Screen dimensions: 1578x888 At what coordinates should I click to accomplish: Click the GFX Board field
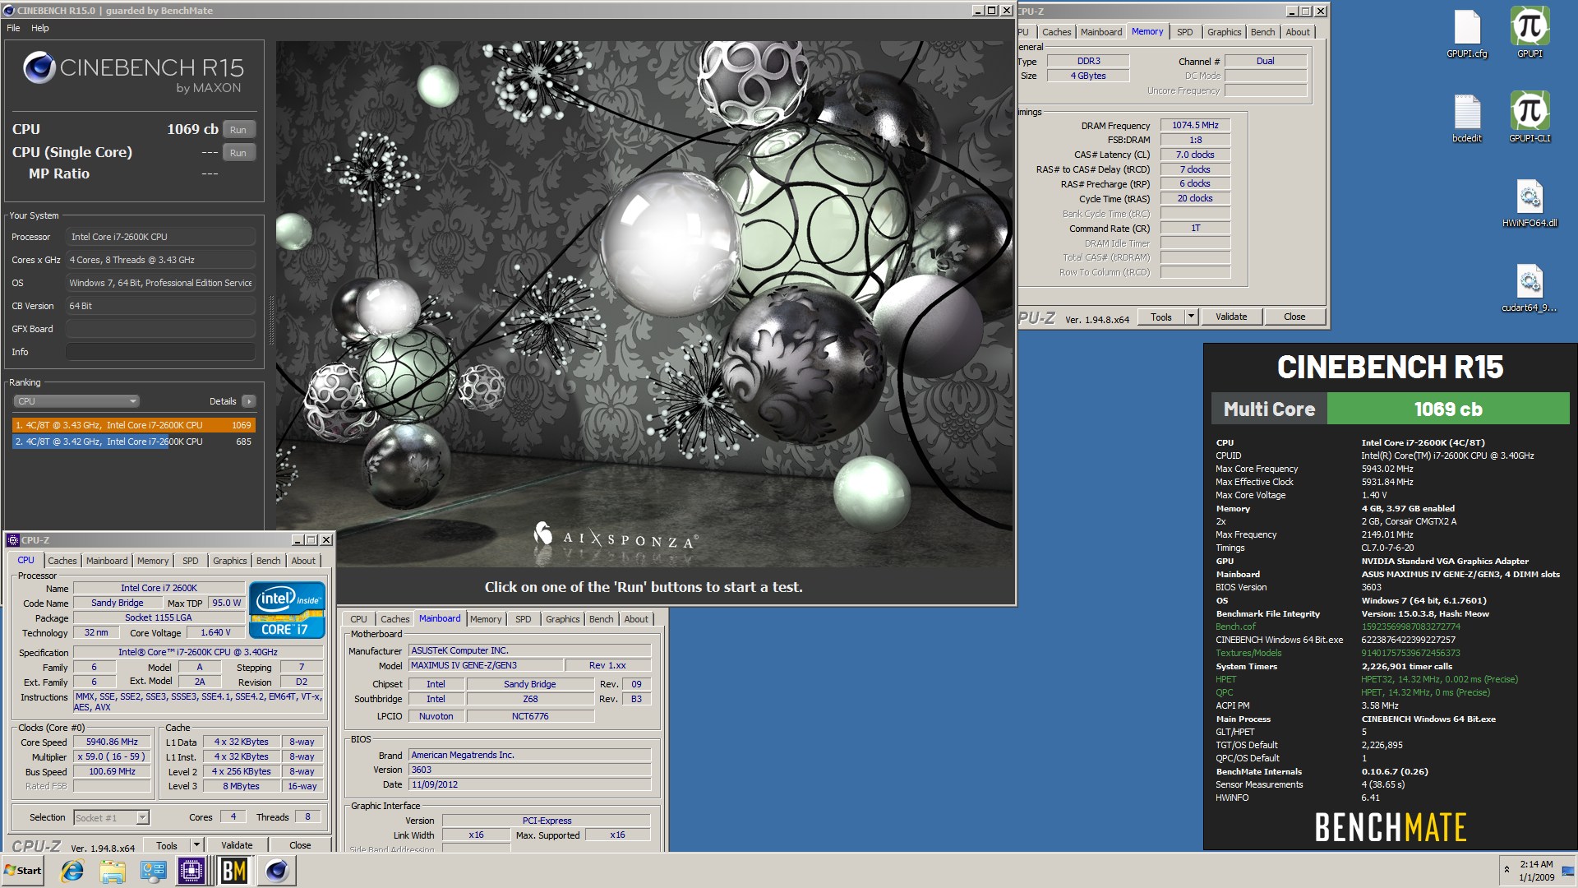[x=160, y=329]
